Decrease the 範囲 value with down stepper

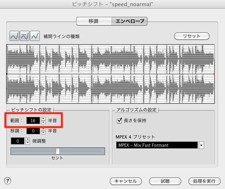[x=43, y=122]
